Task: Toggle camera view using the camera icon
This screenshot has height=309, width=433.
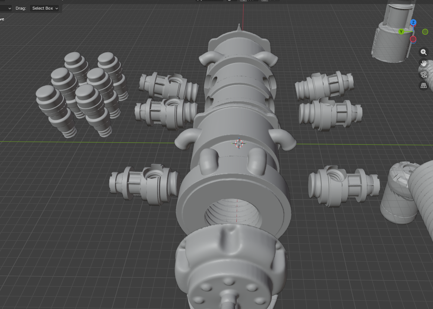Action: point(423,74)
